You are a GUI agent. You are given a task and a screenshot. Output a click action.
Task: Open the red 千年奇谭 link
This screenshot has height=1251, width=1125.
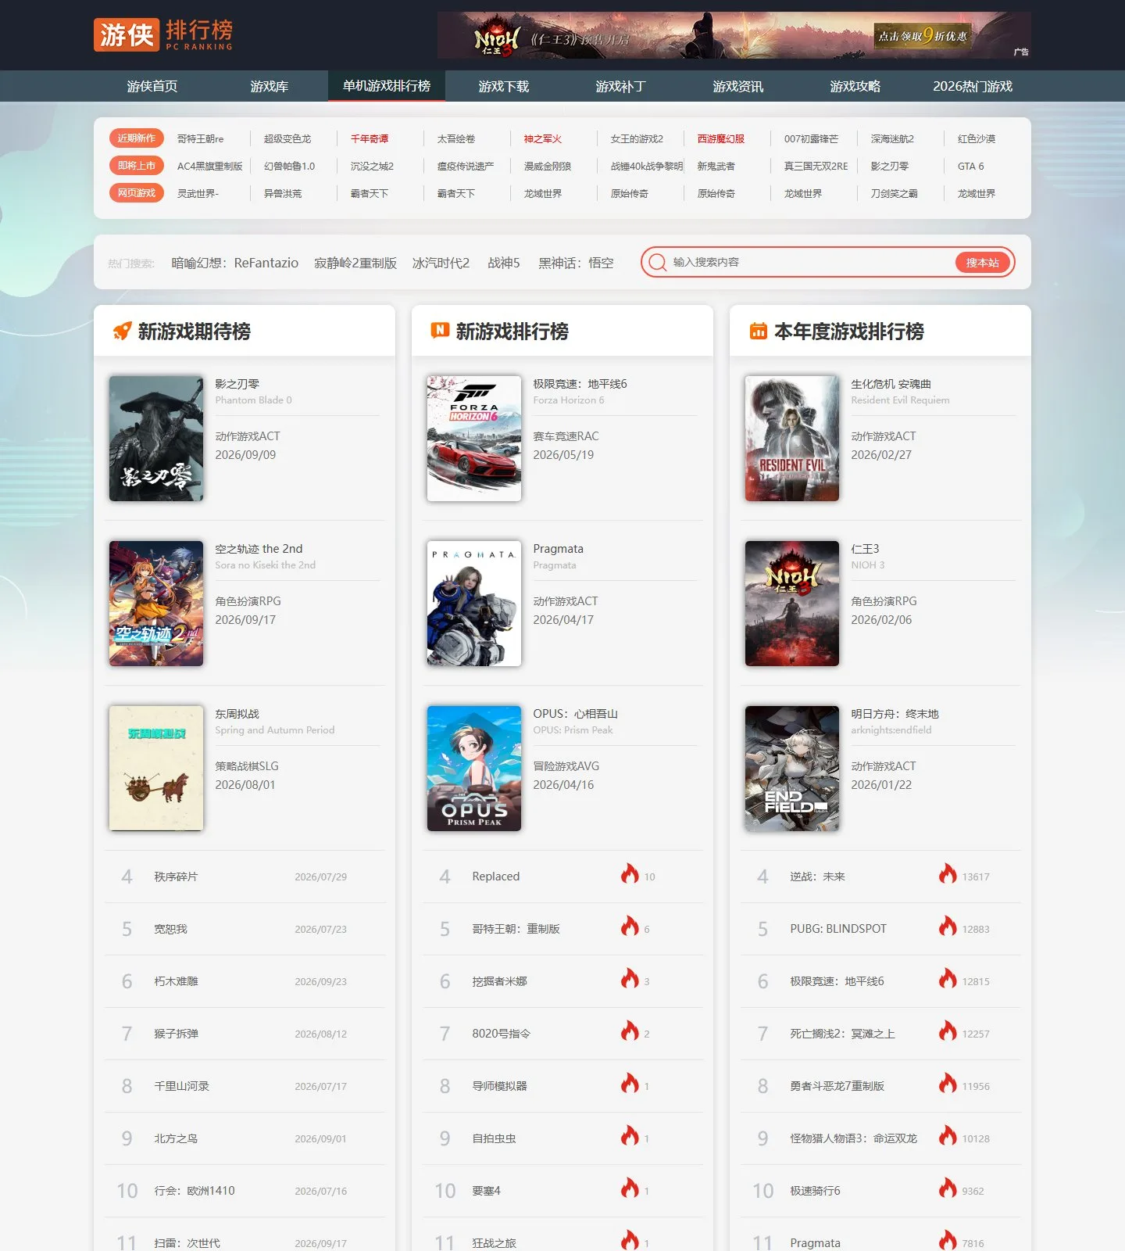point(370,139)
